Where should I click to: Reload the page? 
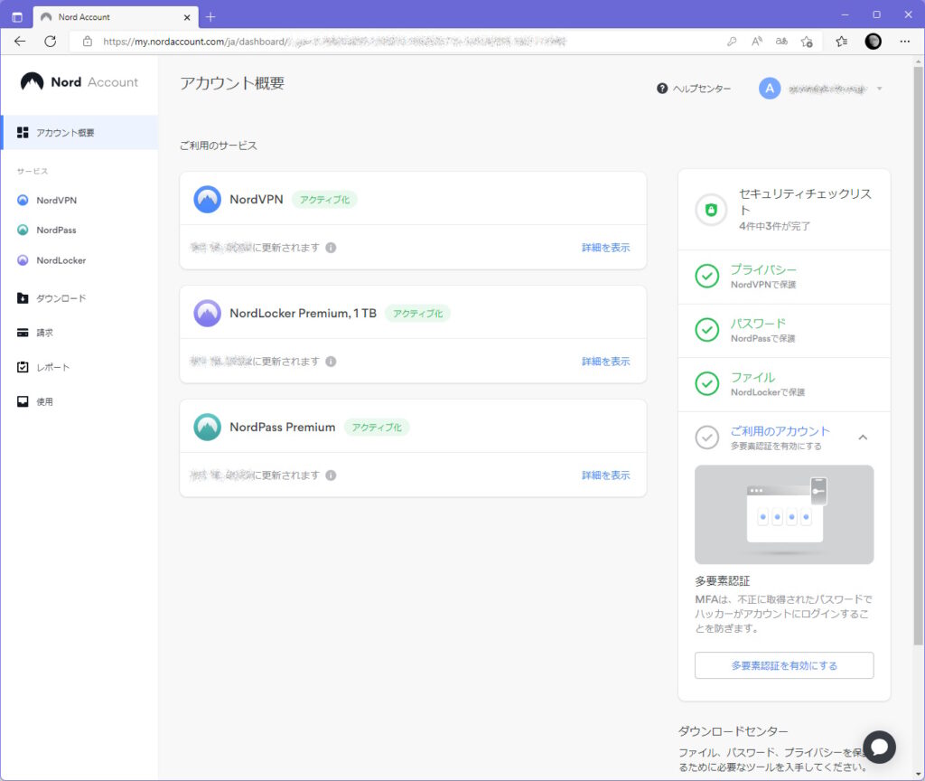click(51, 42)
